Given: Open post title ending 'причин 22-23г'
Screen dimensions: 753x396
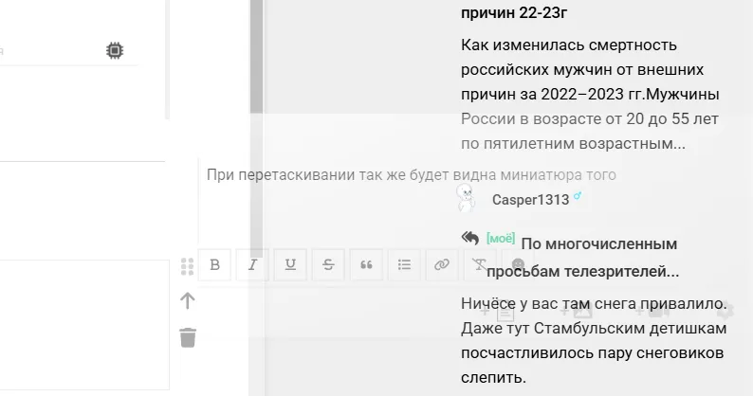Looking at the screenshot, I should (x=514, y=13).
